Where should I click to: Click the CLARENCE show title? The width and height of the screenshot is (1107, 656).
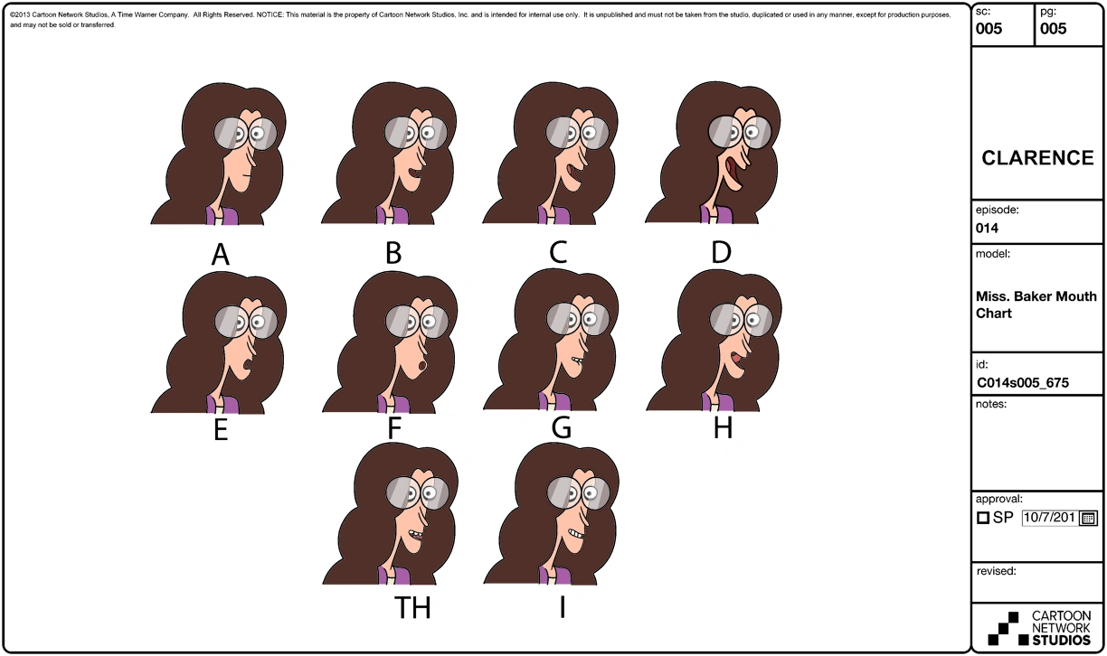click(1037, 158)
